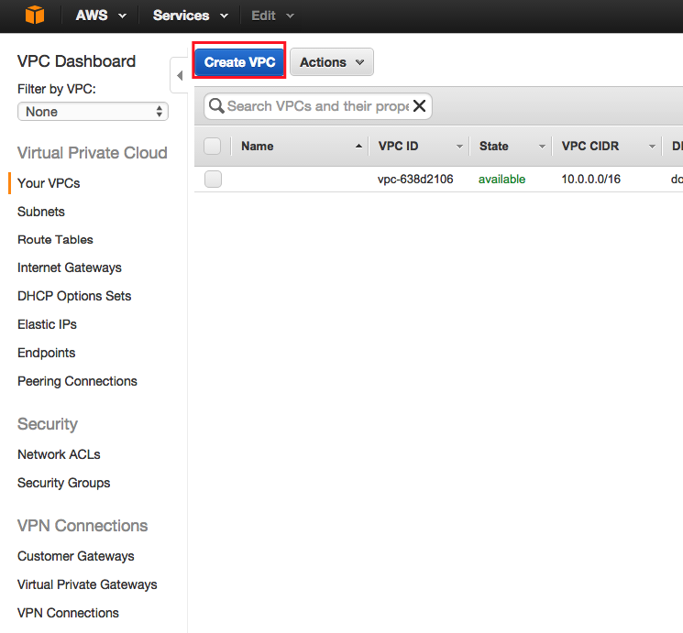Click the available state cell

pos(501,180)
